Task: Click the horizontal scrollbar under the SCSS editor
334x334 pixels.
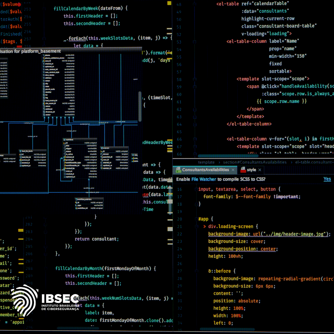Action: pos(227,329)
